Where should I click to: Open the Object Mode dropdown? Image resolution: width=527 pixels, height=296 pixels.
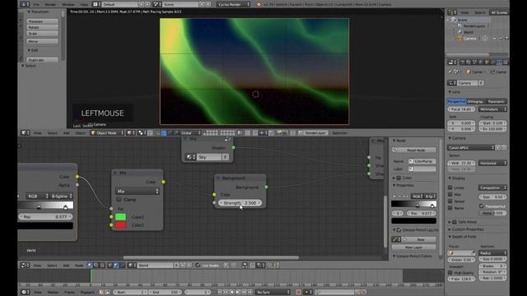point(107,133)
